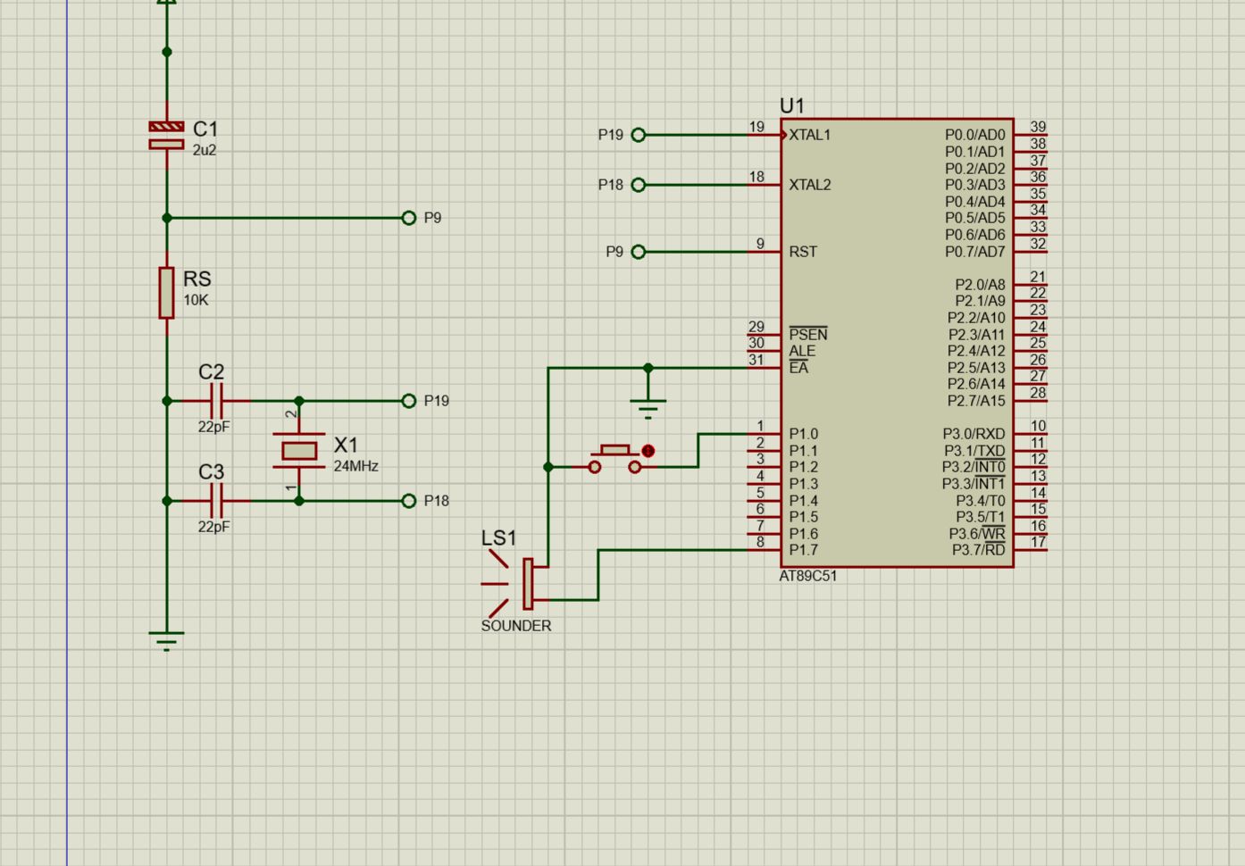Select the X1 crystal symbol

point(299,450)
